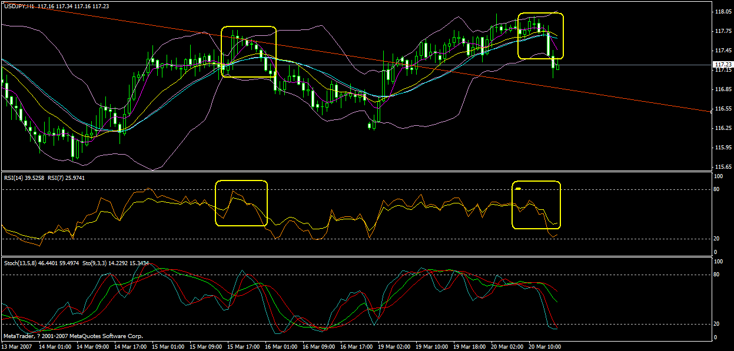Click the 16 Mar 09:00 time label
The image size is (734, 351).
318,347
